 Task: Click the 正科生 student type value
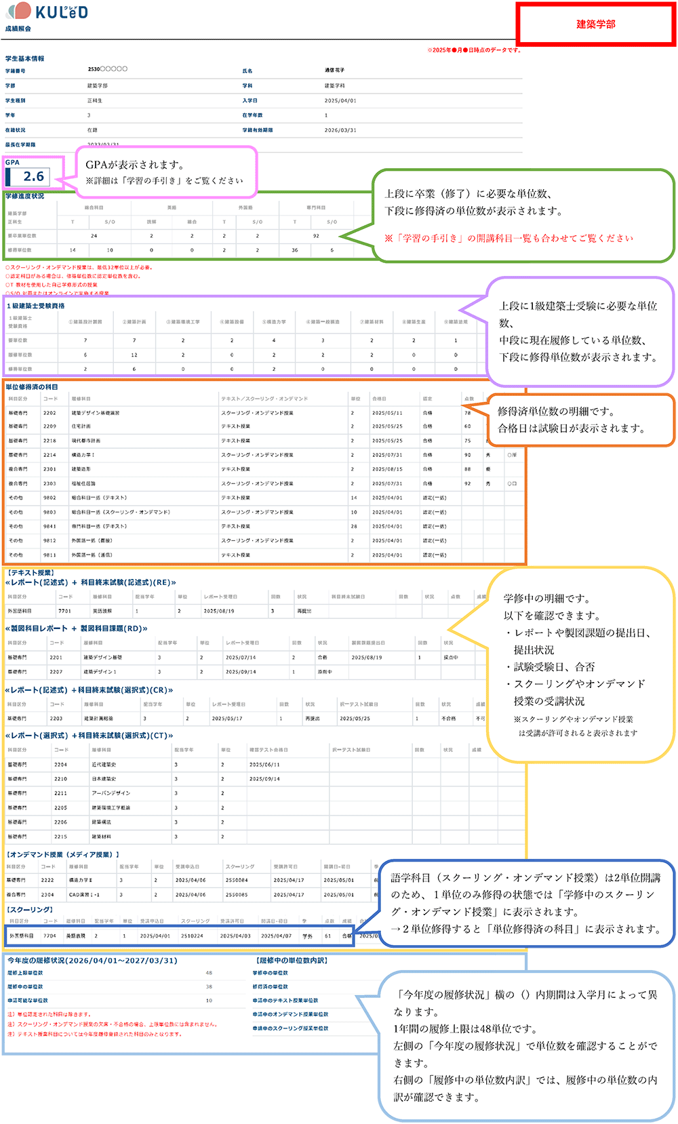pyautogui.click(x=94, y=100)
